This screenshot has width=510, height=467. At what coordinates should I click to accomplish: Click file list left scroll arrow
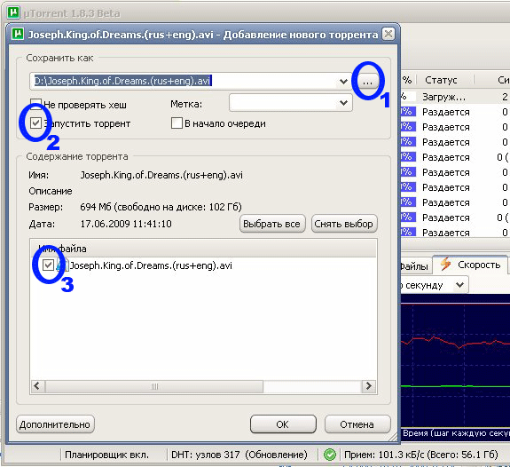(36, 386)
